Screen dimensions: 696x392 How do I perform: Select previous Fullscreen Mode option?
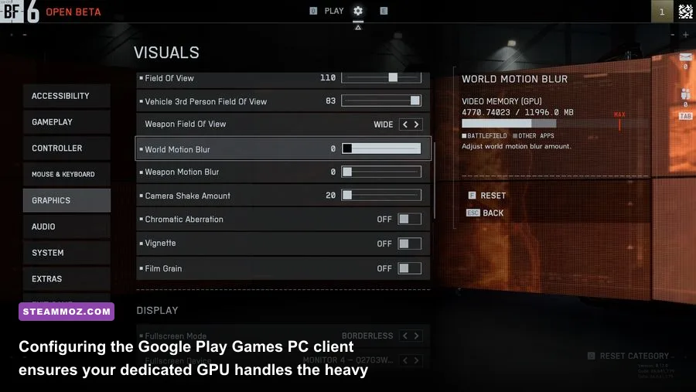pos(404,336)
